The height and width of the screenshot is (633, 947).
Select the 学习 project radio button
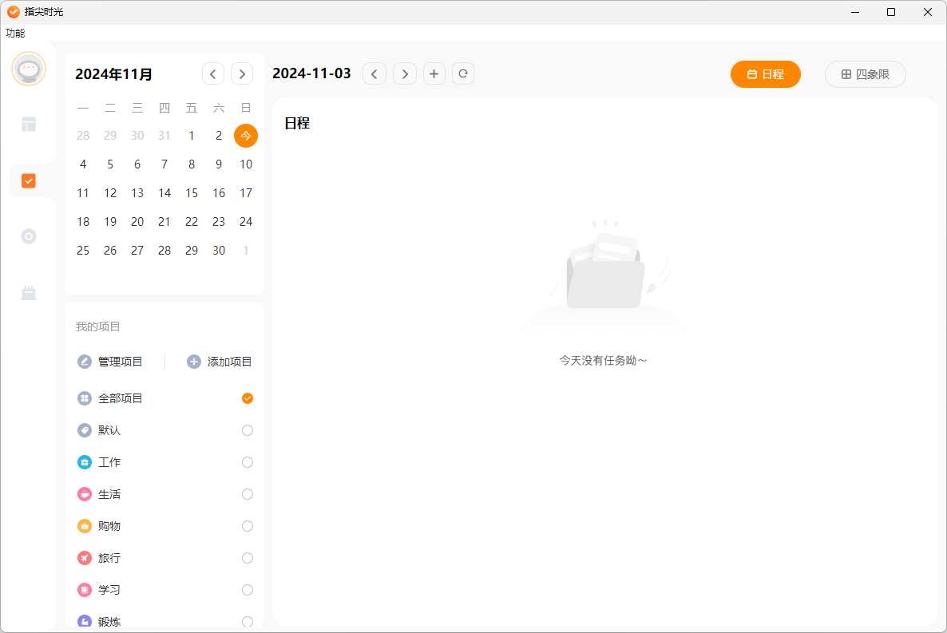tap(247, 590)
